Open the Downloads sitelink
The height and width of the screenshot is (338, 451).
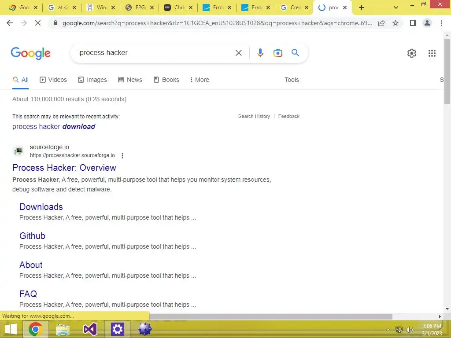coord(41,207)
